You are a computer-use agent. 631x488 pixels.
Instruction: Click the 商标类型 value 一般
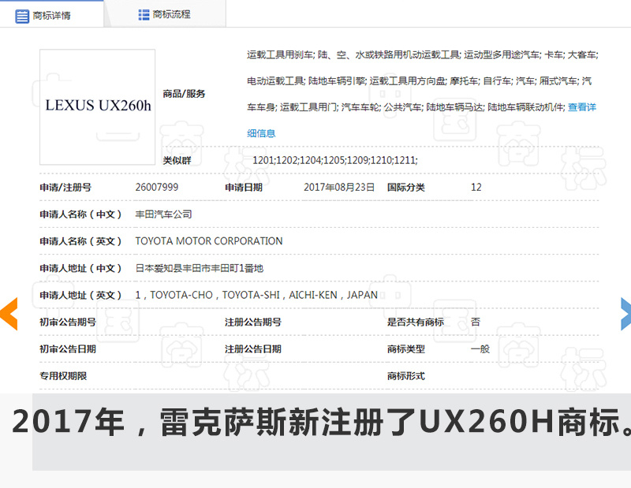pyautogui.click(x=480, y=348)
